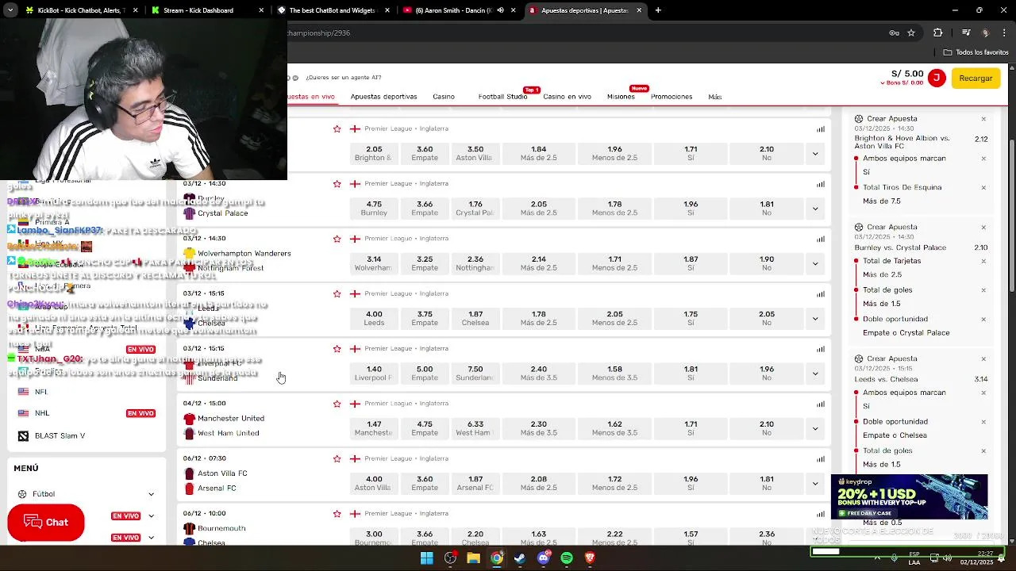1016x571 pixels.
Task: Expand more markets for Brighton vs Aston Villa
Action: click(815, 153)
